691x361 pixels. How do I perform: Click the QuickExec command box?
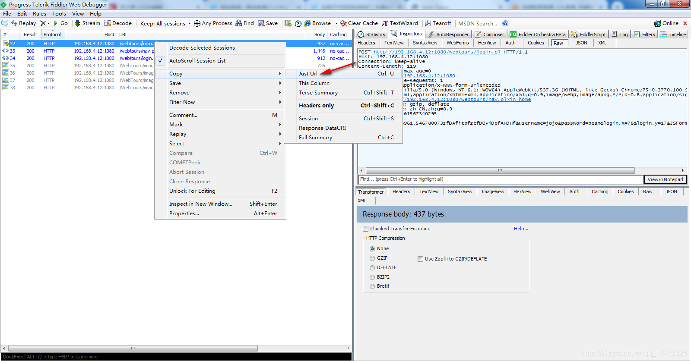click(176, 357)
